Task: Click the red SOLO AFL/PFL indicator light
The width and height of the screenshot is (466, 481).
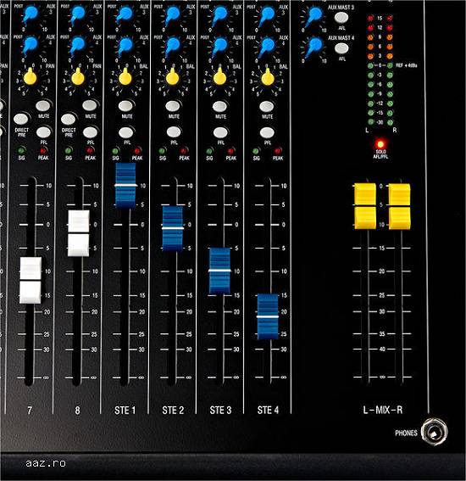Action: click(380, 143)
